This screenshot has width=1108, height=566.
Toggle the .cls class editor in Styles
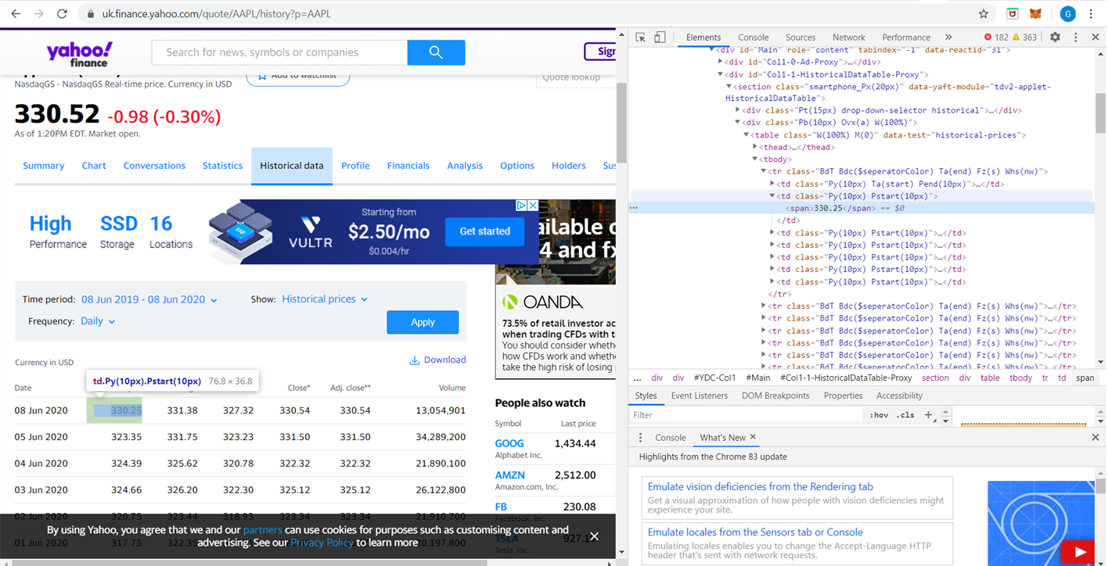tap(906, 414)
